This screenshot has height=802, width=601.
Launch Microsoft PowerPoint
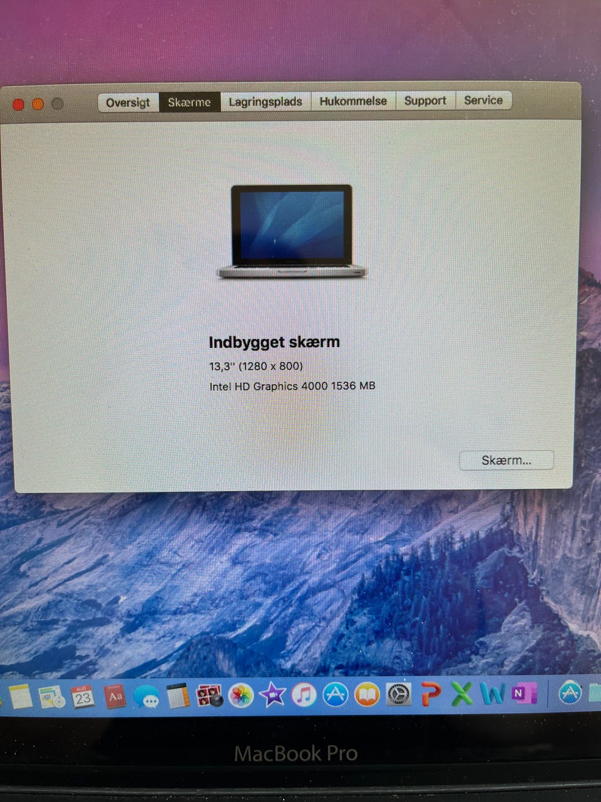tap(431, 693)
